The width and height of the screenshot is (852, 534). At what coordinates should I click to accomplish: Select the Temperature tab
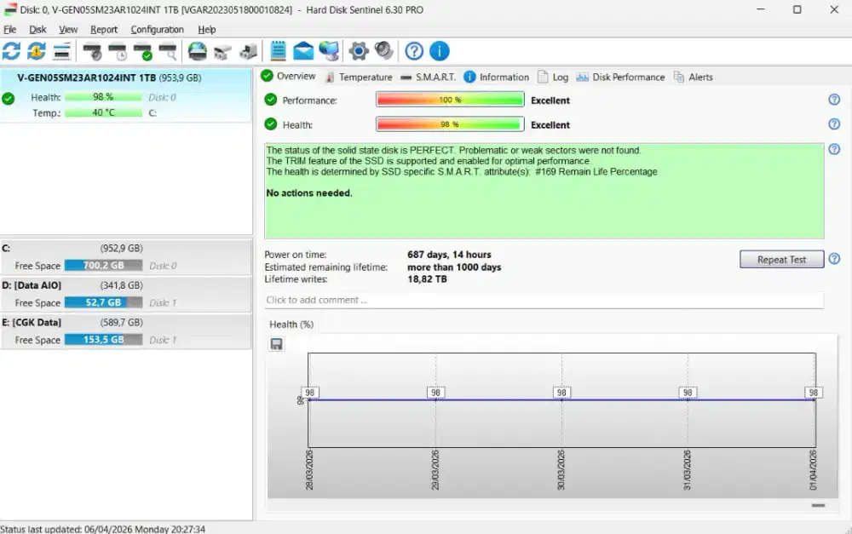(x=364, y=77)
